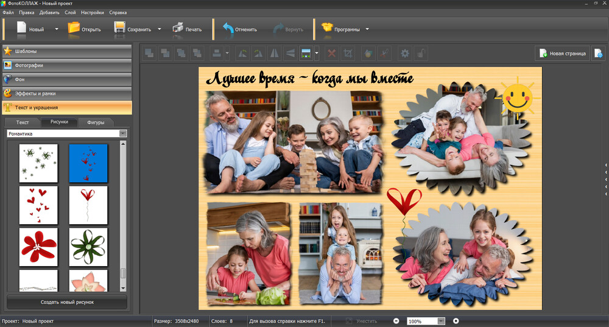Click the stretch-to-page icon with green arrows

pos(306,53)
